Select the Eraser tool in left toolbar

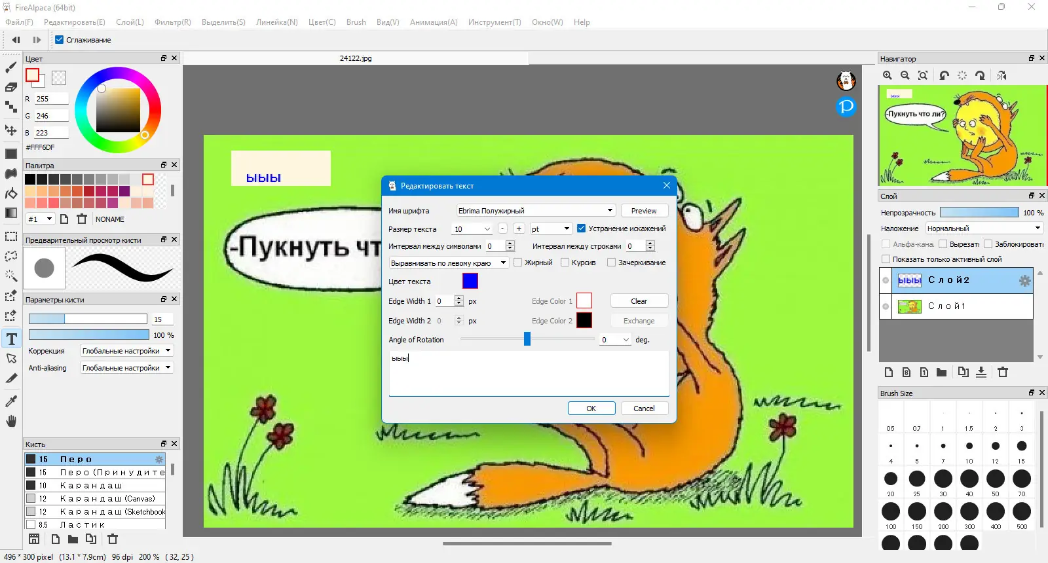(x=11, y=87)
